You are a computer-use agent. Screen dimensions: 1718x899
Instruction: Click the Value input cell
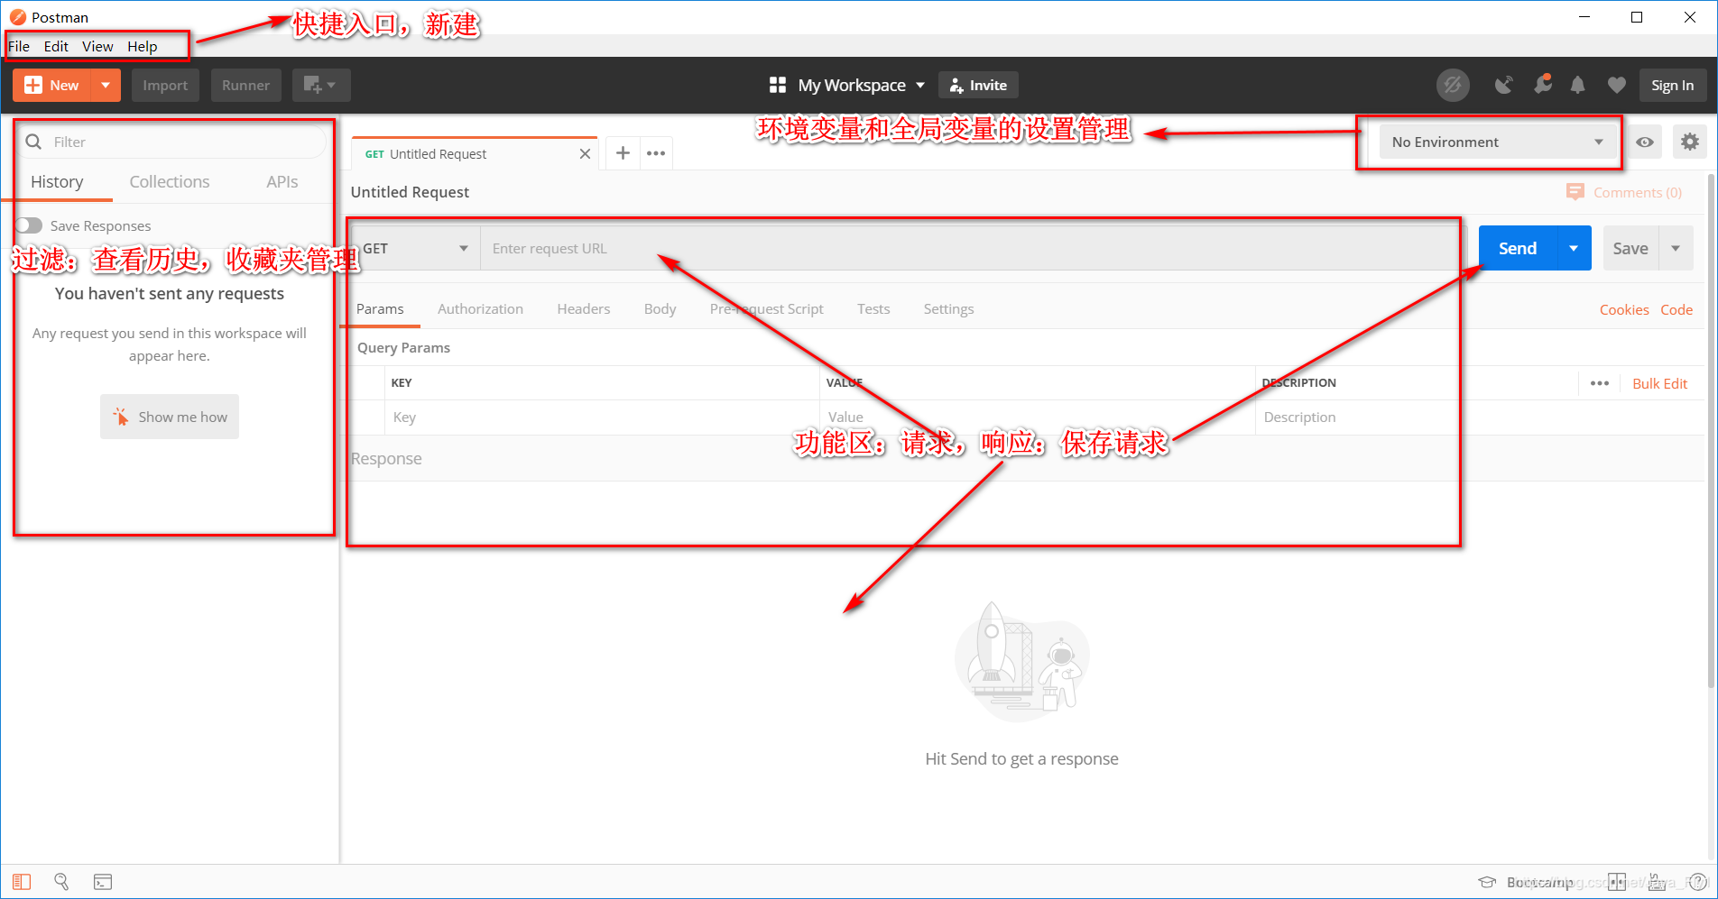(x=1038, y=417)
